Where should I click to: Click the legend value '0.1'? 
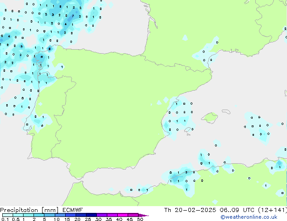5,219
